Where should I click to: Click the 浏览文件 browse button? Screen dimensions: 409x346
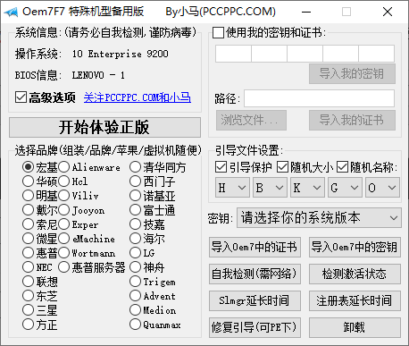point(251,121)
